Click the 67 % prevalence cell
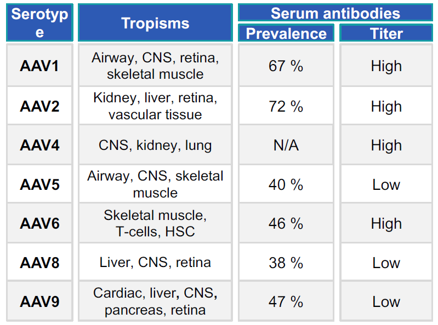Image resolution: width=438 pixels, height=325 pixels. click(286, 66)
